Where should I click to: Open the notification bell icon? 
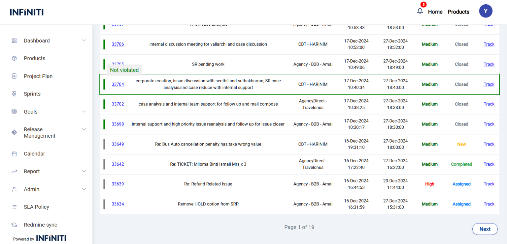(x=420, y=11)
